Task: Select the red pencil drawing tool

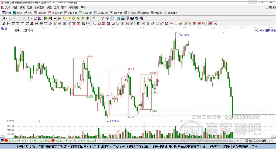Action: [4, 24]
